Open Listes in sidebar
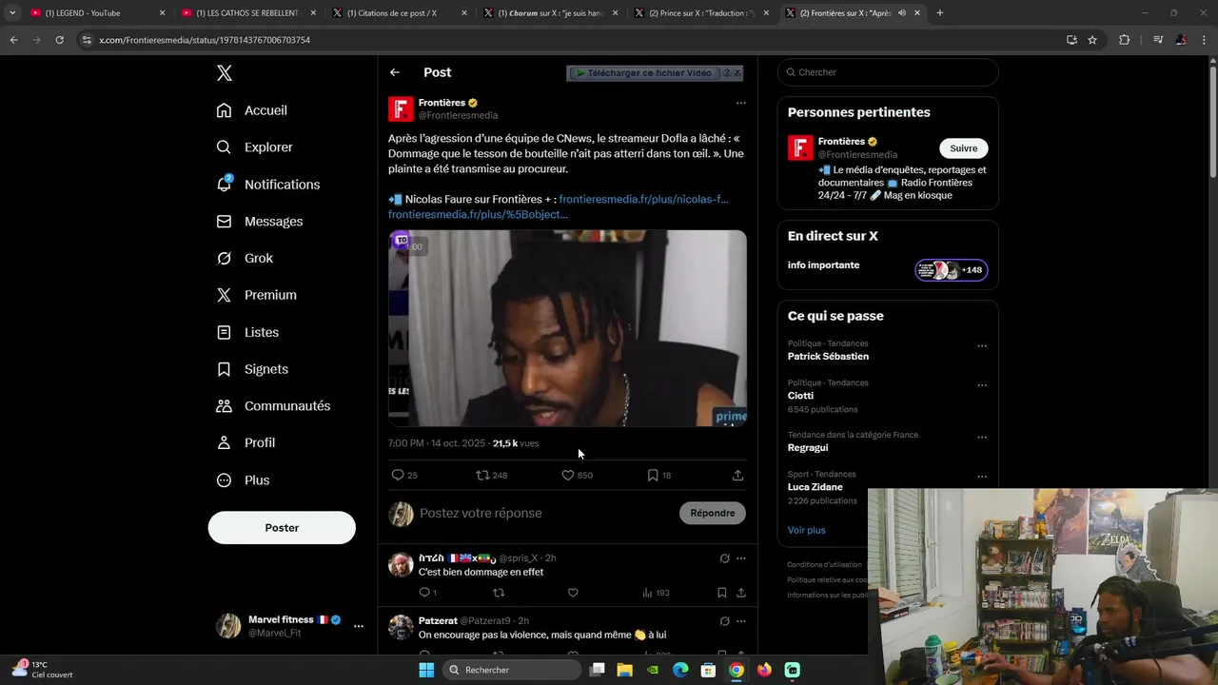This screenshot has height=685, width=1218. point(247,332)
